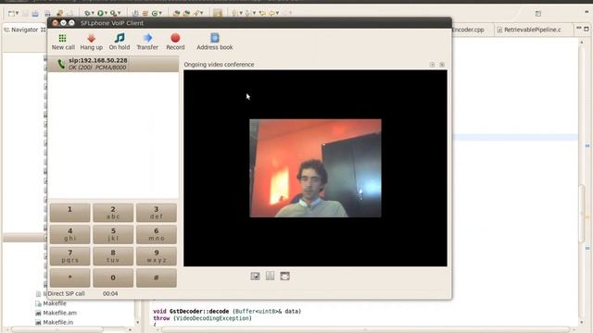Start recording the call

(175, 42)
